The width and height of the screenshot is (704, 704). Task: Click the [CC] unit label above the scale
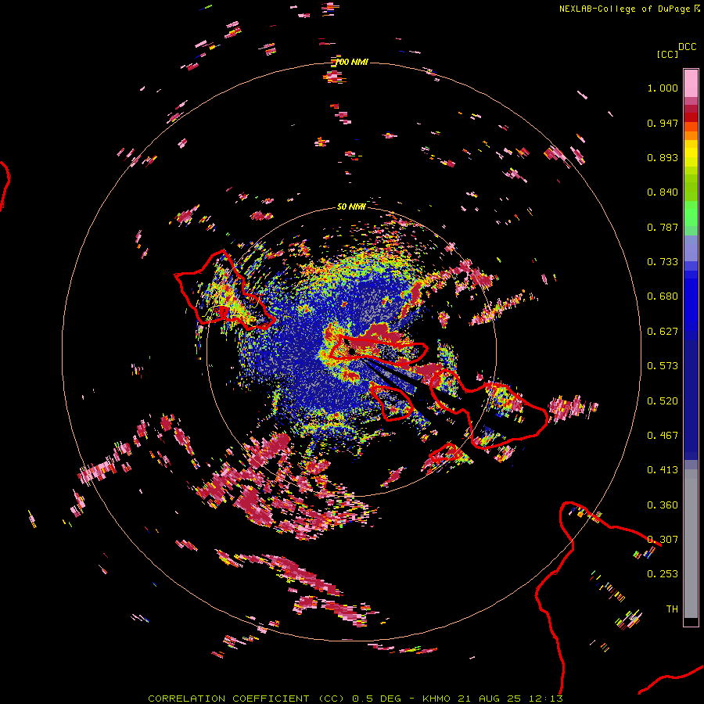[x=667, y=54]
